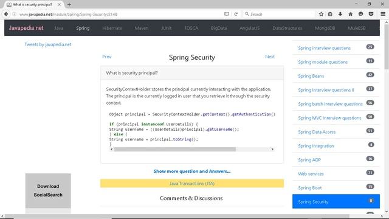Screen dimensions: 389x219
Task: Open the downloads arrow icon
Action: point(340,14)
